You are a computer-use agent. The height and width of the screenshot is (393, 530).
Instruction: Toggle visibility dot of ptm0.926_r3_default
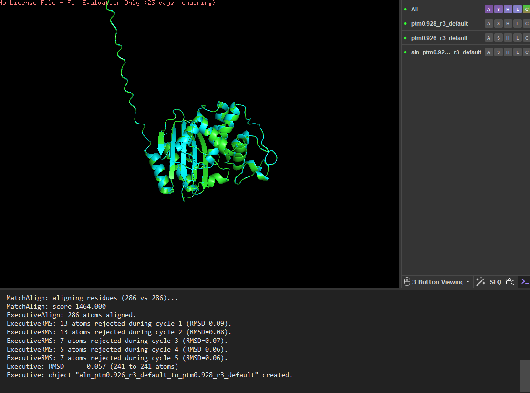(x=405, y=38)
